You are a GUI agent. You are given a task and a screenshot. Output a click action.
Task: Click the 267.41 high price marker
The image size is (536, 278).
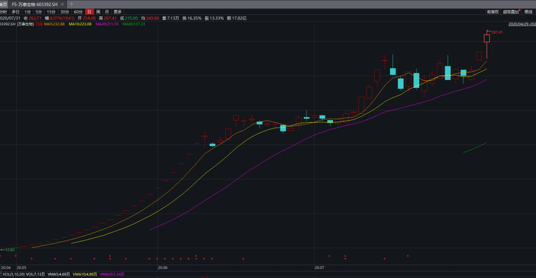[497, 32]
